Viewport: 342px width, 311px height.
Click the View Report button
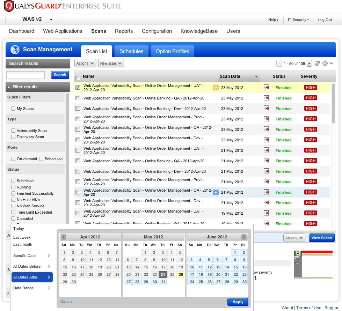[x=322, y=238]
